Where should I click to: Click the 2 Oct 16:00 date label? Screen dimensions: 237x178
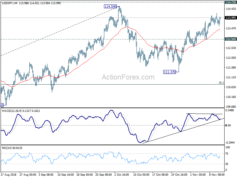point(122,174)
